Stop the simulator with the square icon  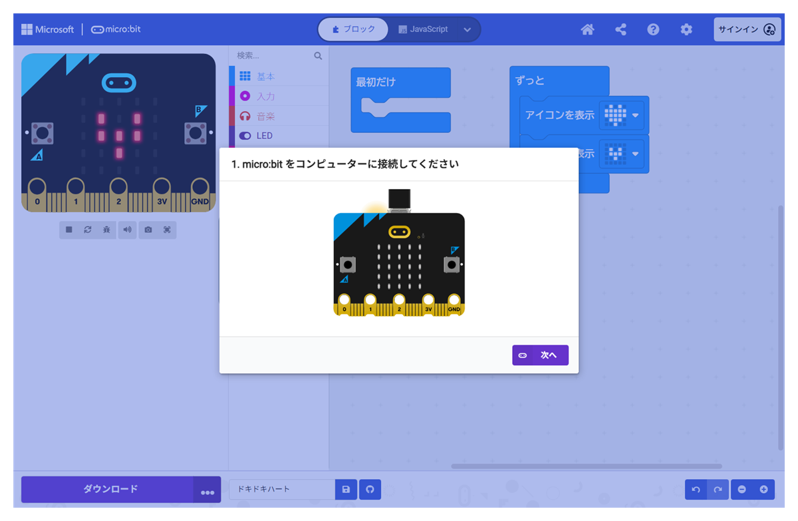point(69,230)
